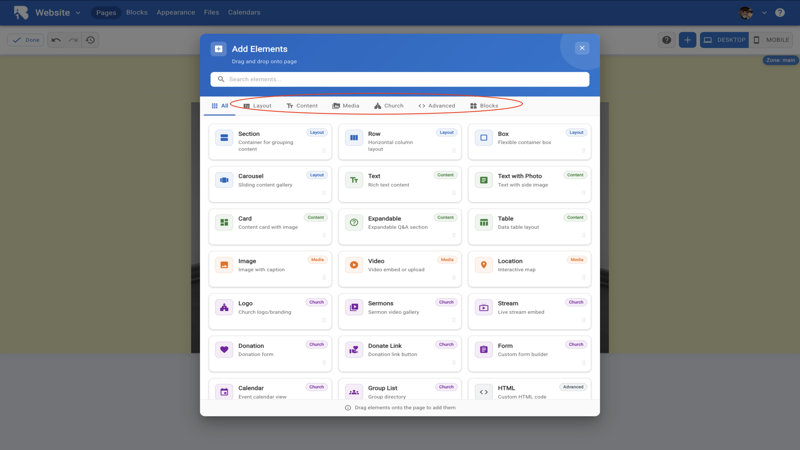
Task: Click the undo arrow icon
Action: [56, 40]
